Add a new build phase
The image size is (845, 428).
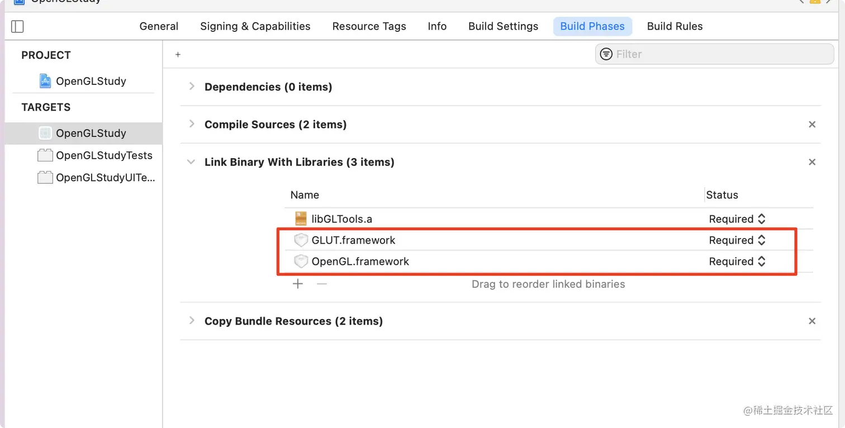click(x=178, y=54)
